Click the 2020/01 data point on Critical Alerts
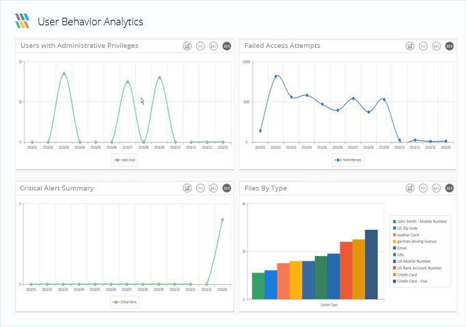The height and width of the screenshot is (327, 466). pyautogui.click(x=223, y=220)
